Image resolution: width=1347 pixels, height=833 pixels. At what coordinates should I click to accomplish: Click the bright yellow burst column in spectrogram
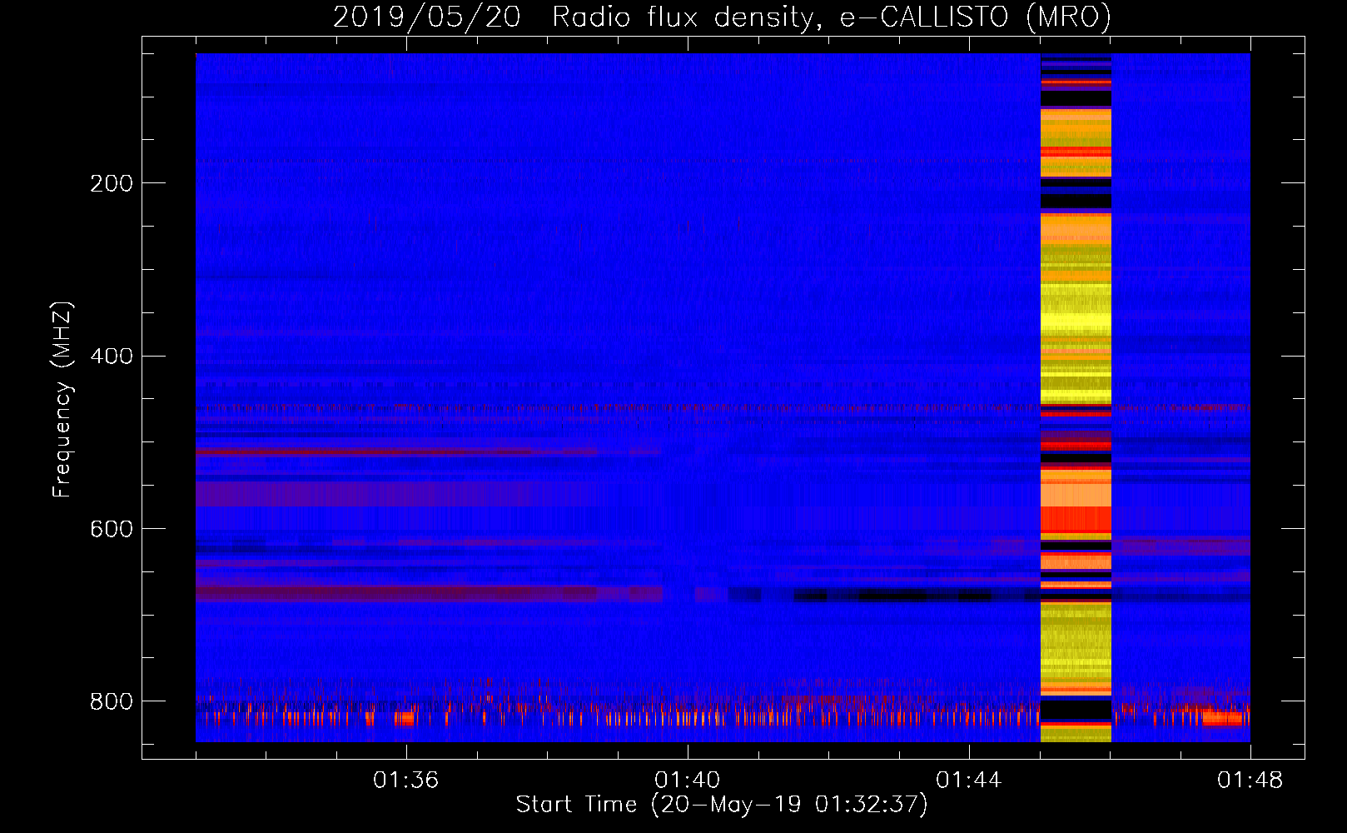(1076, 398)
